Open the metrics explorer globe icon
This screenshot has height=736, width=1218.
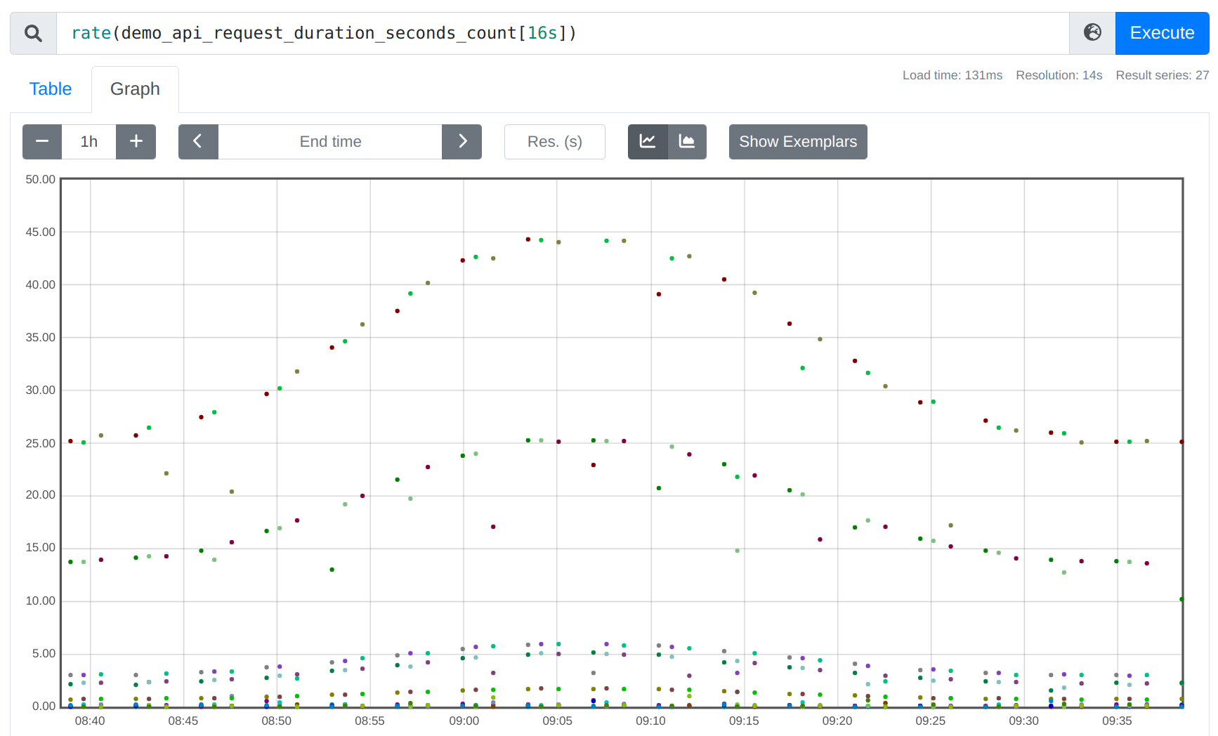pyautogui.click(x=1092, y=32)
